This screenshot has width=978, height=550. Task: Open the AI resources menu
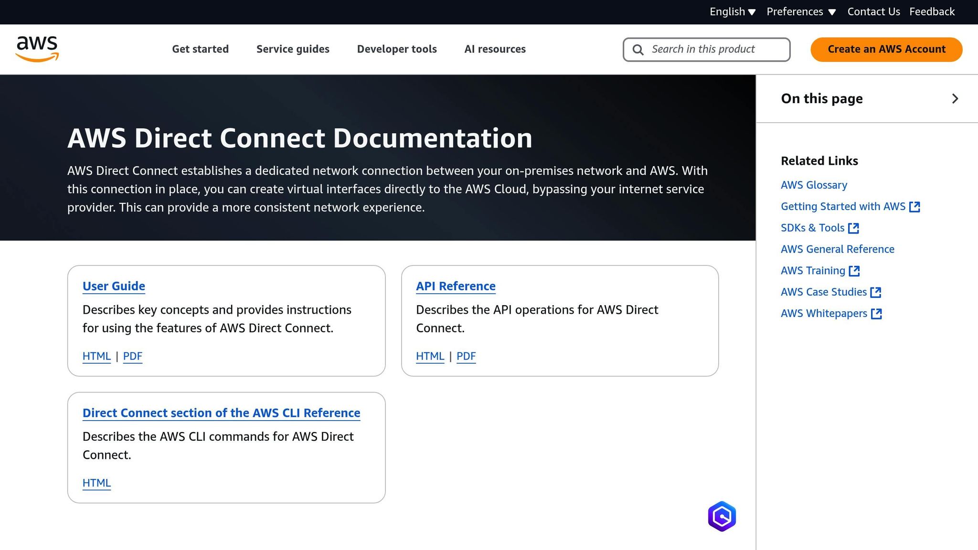(x=495, y=49)
